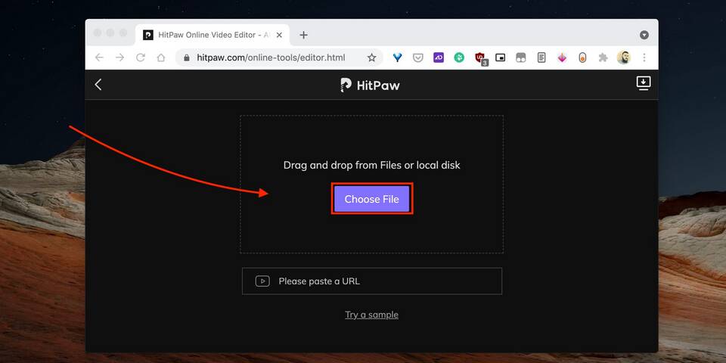Image resolution: width=726 pixels, height=363 pixels.
Task: Open the tab search dropdown arrow
Action: click(644, 35)
